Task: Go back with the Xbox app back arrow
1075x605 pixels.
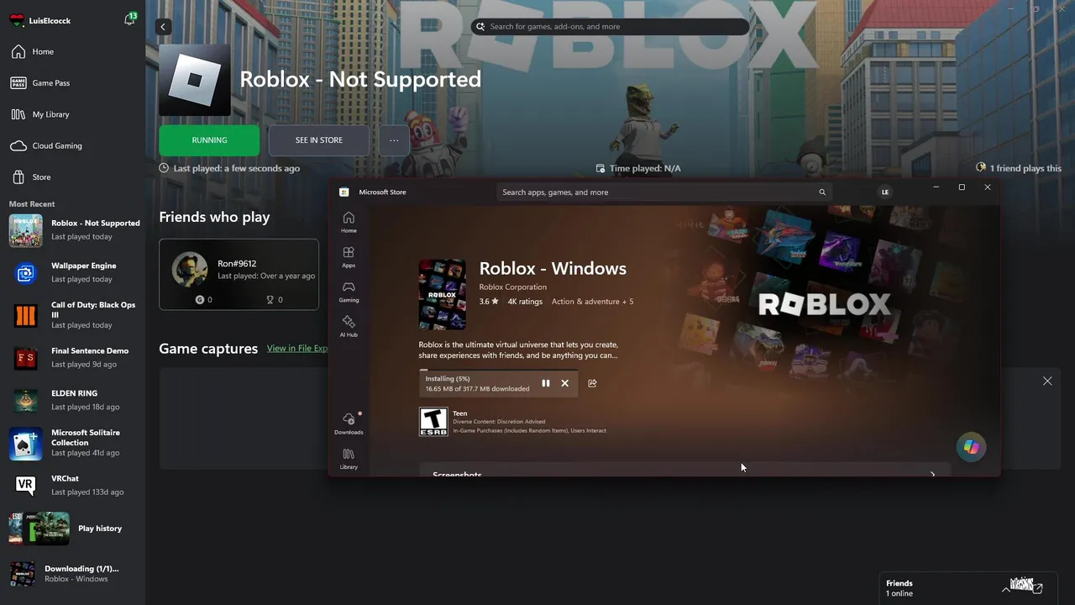Action: 163,27
